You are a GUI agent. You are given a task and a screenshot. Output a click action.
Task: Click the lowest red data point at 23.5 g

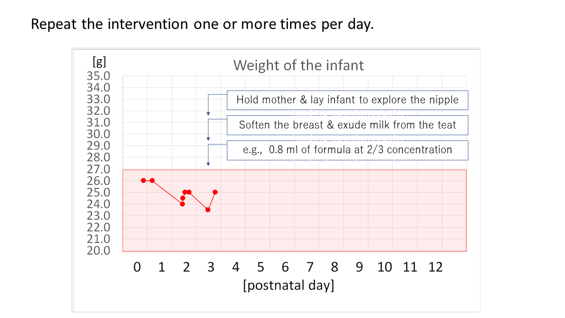[x=208, y=209]
